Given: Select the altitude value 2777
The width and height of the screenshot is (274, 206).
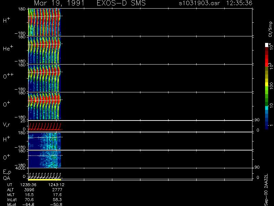Looking at the screenshot, I should [x=57, y=190].
